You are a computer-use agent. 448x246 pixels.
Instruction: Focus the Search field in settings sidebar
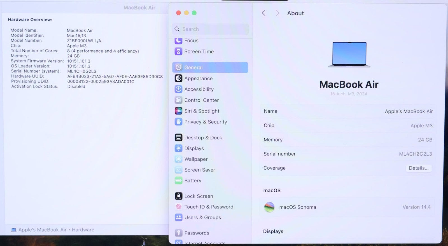click(x=213, y=29)
